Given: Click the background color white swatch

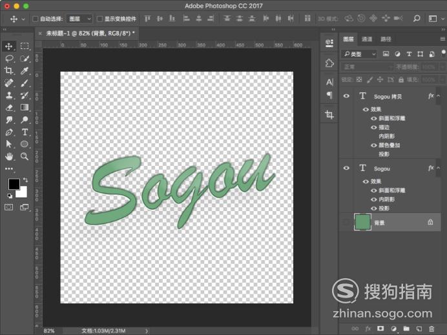Looking at the screenshot, I should pos(24,194).
